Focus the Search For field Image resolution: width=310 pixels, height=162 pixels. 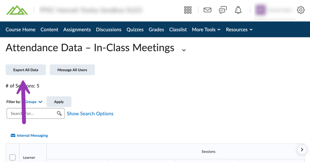[36, 113]
